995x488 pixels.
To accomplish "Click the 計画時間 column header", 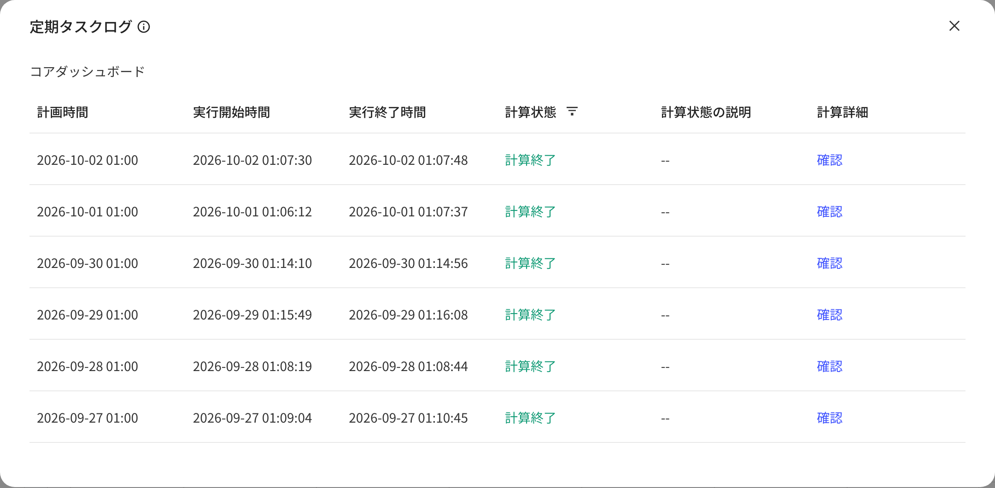I will coord(63,112).
